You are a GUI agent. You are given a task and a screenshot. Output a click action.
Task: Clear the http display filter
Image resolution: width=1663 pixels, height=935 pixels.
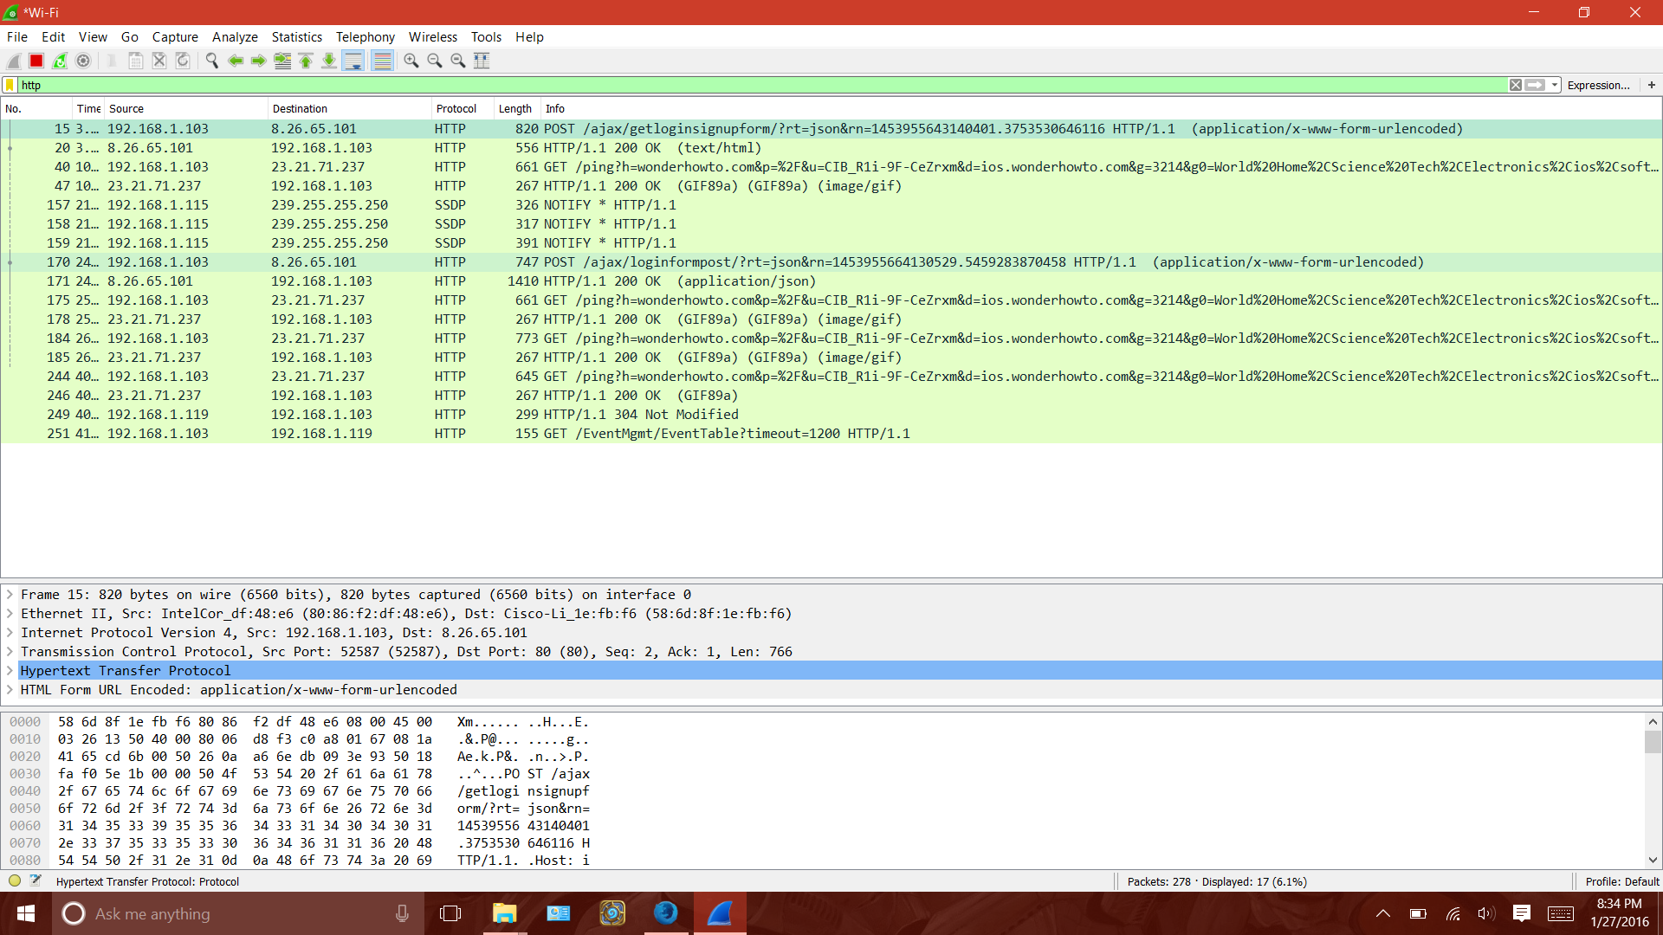click(1516, 85)
